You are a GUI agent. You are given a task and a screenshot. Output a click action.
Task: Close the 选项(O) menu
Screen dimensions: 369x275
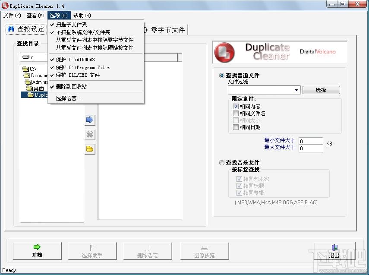(59, 16)
